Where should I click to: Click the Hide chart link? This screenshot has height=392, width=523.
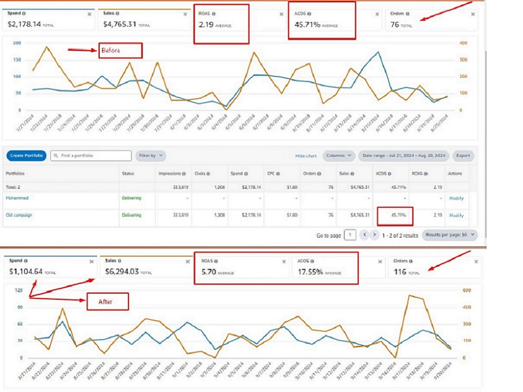[306, 156]
